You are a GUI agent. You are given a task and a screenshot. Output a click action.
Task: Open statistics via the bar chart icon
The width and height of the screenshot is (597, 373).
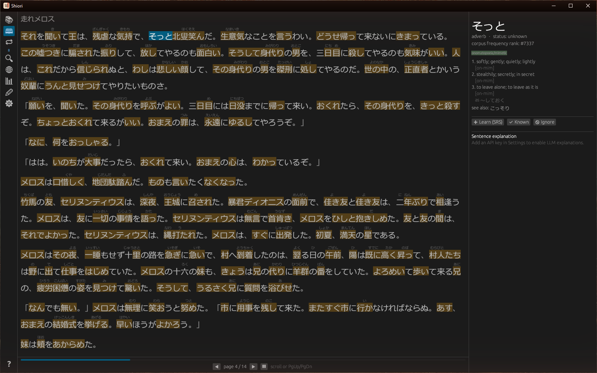[x=9, y=81]
